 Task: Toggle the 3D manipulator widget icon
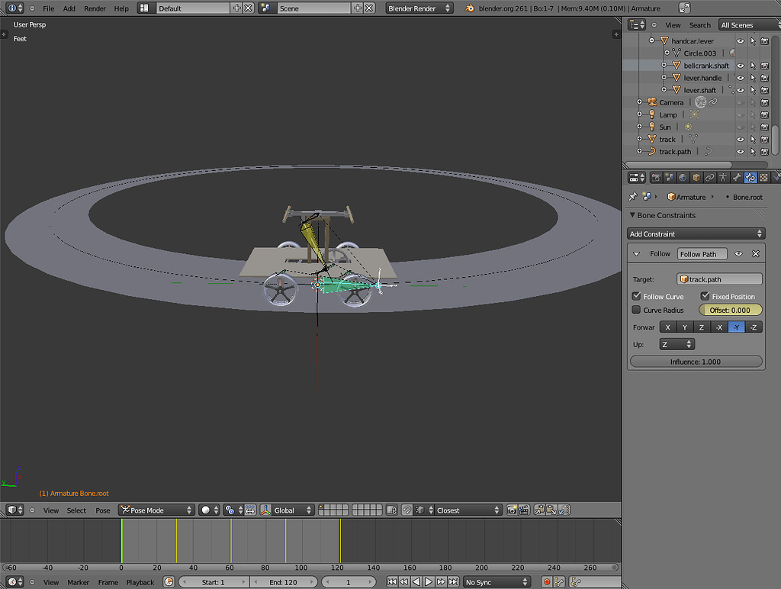266,510
